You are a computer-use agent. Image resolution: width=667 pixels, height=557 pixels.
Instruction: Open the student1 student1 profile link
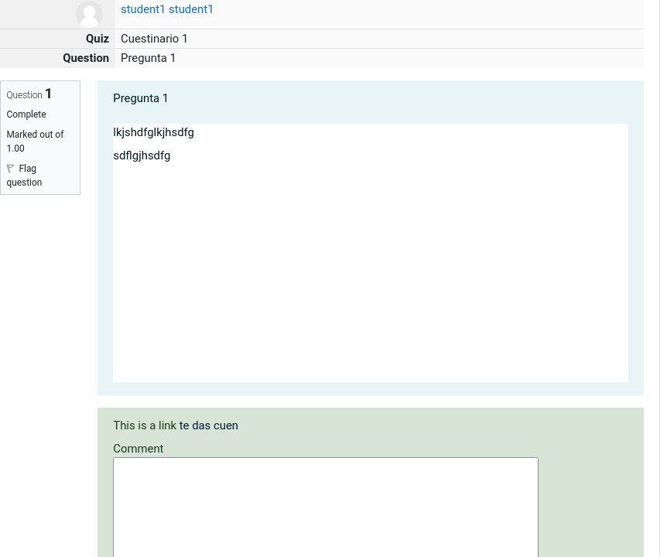click(x=167, y=9)
